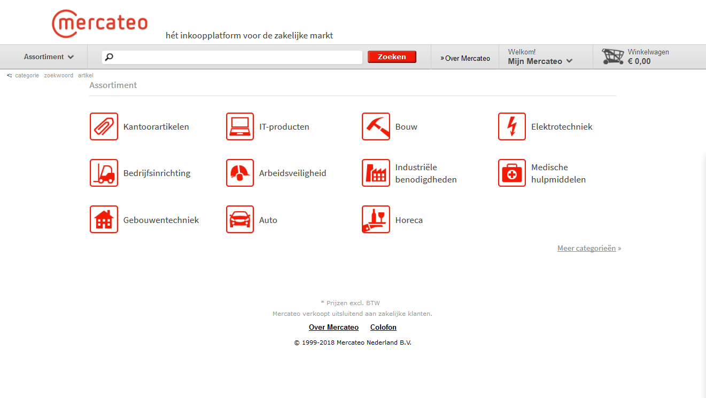Viewport: 706px width, 398px height.
Task: Choose the artikel search filter
Action: [86, 75]
